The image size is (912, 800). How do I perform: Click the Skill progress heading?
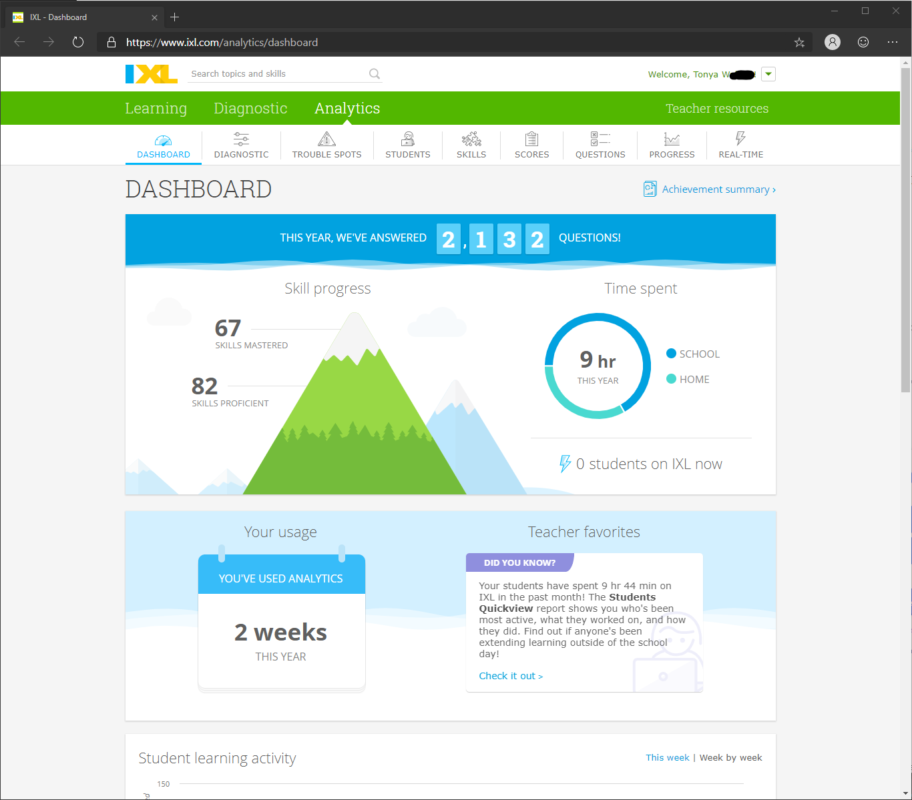pos(328,288)
